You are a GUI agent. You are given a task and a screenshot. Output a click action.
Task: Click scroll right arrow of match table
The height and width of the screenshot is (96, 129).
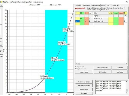coord(126,64)
